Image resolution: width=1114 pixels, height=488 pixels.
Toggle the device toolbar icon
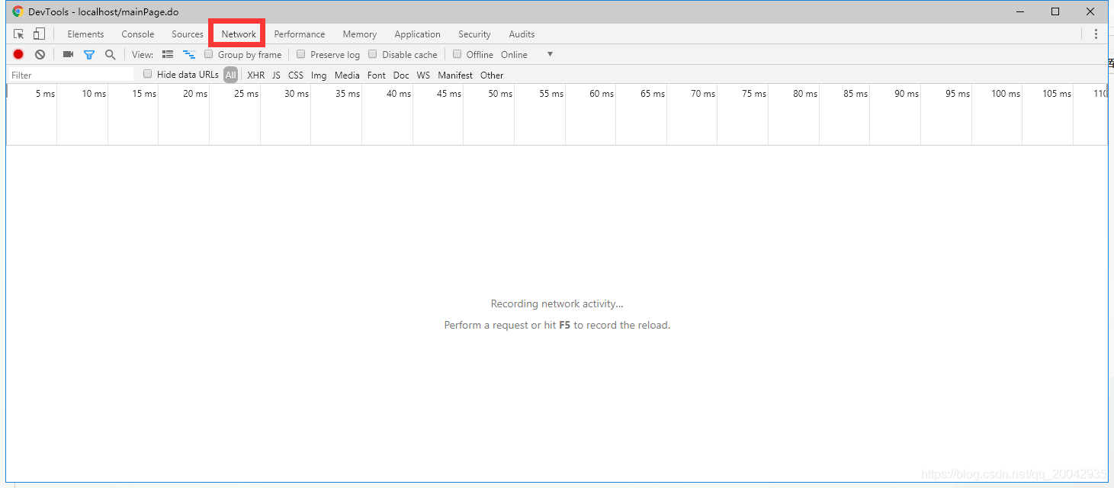(x=39, y=34)
